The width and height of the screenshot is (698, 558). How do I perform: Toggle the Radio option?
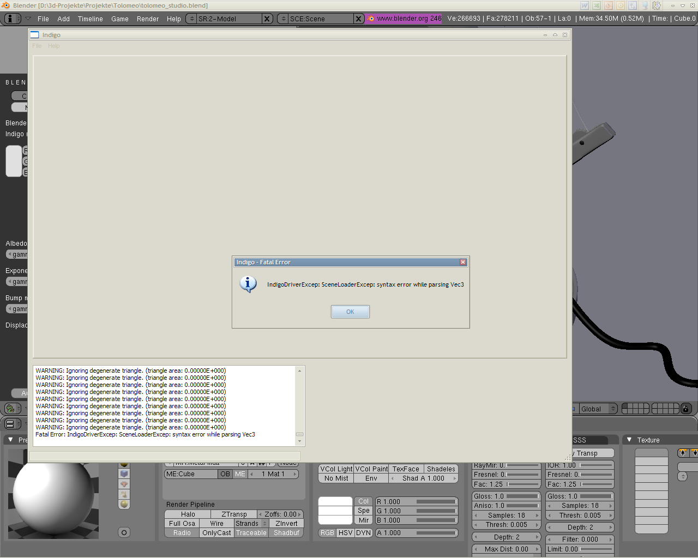pyautogui.click(x=182, y=532)
